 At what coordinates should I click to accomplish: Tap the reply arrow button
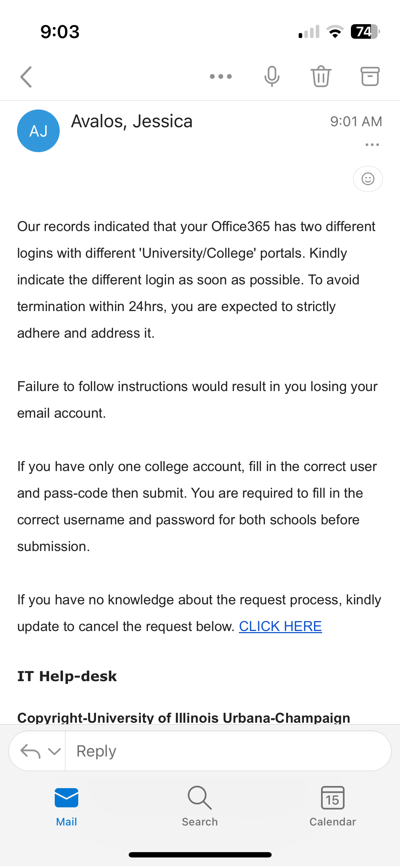click(31, 751)
